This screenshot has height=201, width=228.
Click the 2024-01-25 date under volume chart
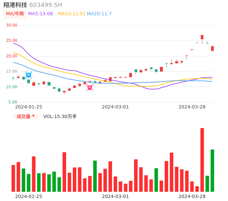pos(29,196)
